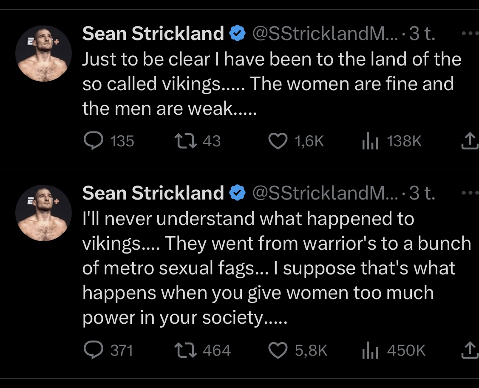The width and height of the screenshot is (479, 388).
Task: Share the second tweet via the upload icon
Action: click(x=470, y=350)
